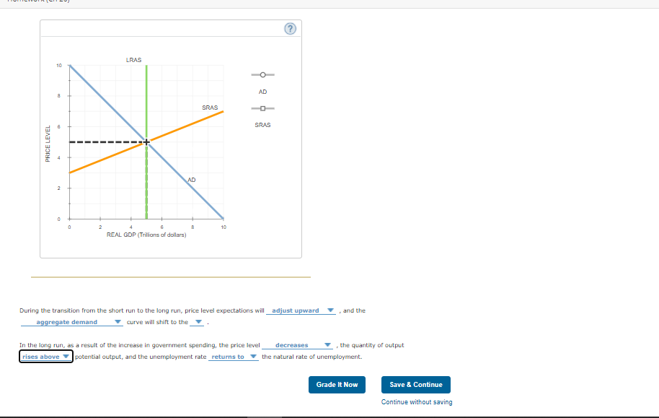
Task: Click the Continue without saving link
Action: [416, 401]
